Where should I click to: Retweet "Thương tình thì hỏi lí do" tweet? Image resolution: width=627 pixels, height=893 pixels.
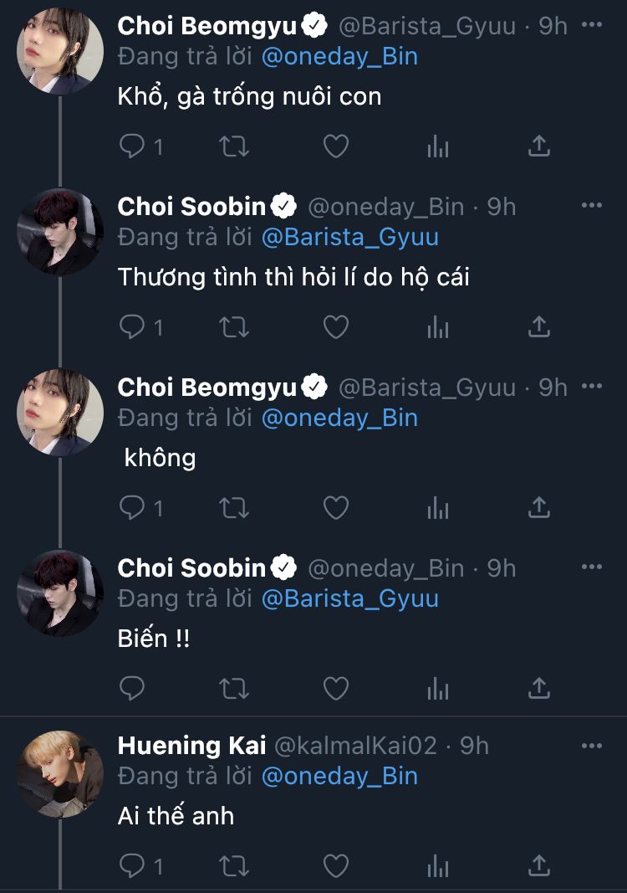(x=233, y=327)
